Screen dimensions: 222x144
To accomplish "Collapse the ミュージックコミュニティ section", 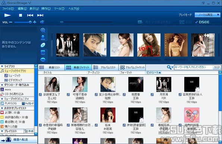I will click(2, 99).
